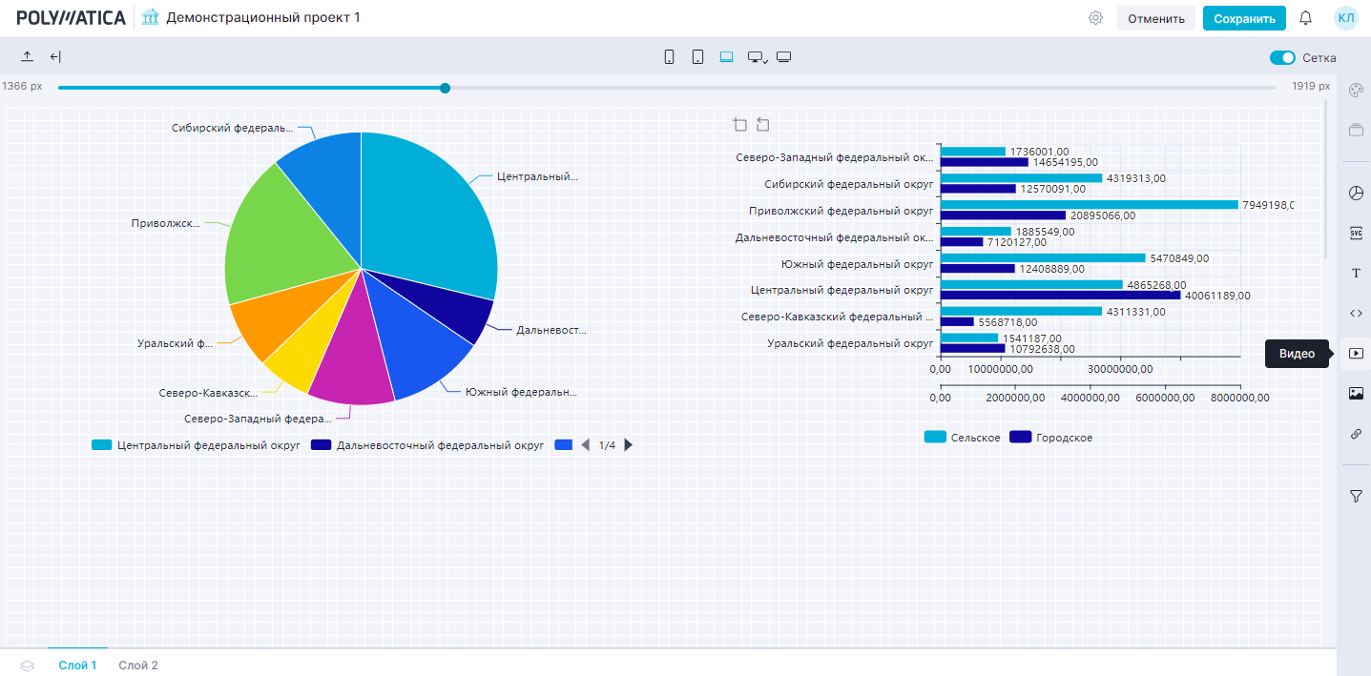Open the Video widget tool
1371x676 pixels.
[1356, 354]
